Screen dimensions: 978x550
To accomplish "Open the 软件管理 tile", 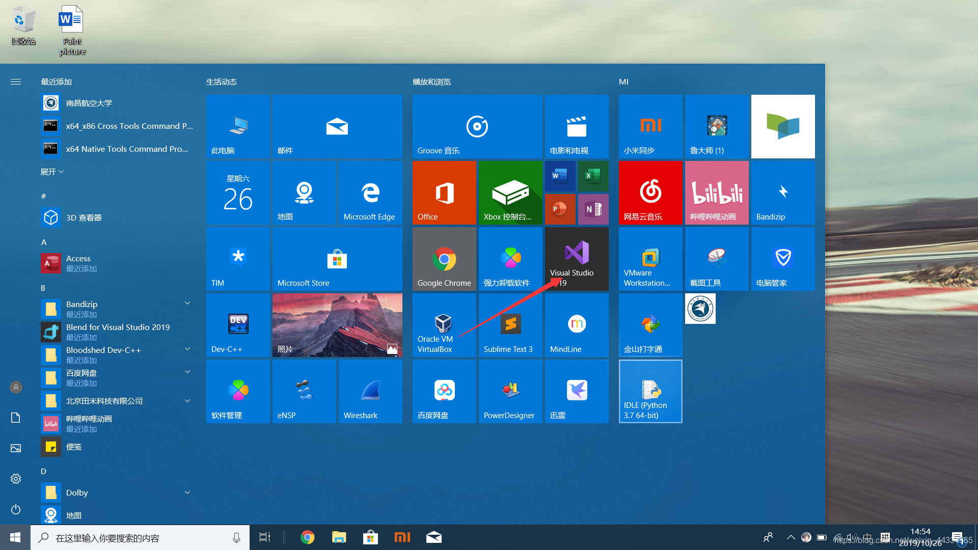I will tap(238, 391).
